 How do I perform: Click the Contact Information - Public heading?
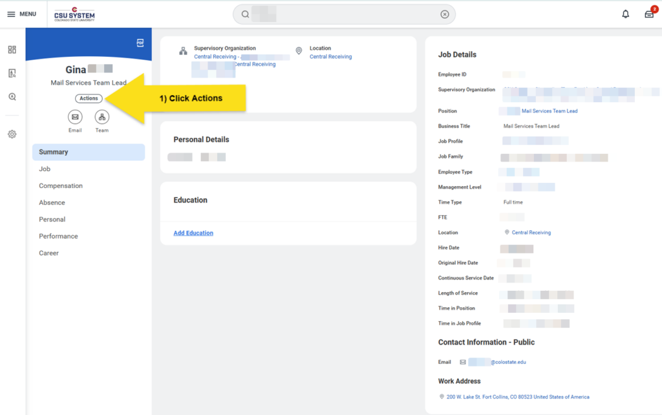(x=486, y=343)
